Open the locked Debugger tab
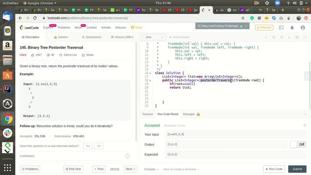 click(191, 114)
